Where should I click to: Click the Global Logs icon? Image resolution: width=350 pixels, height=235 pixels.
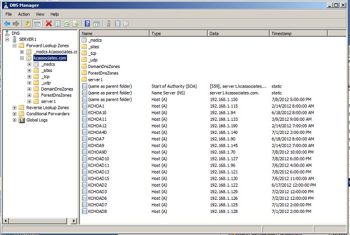(22, 120)
